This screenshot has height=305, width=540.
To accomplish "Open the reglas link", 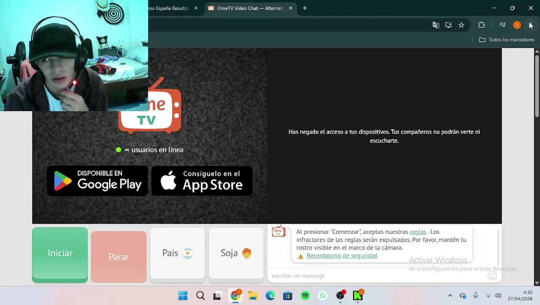I will coord(418,232).
